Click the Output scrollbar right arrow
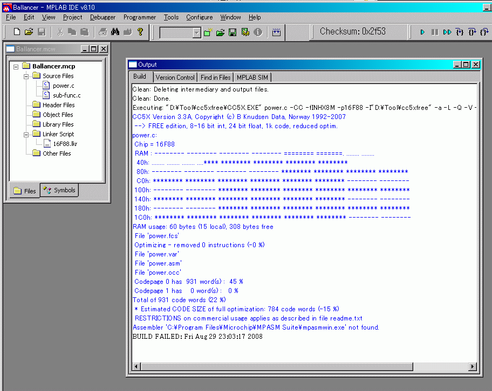 point(473,367)
